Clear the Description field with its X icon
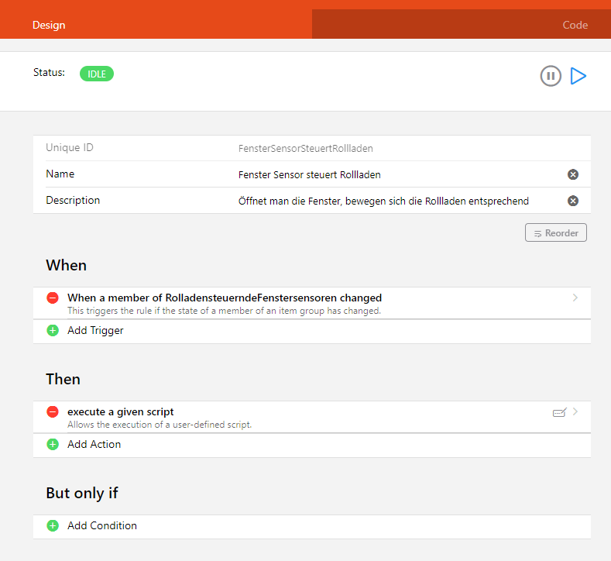 [x=573, y=201]
